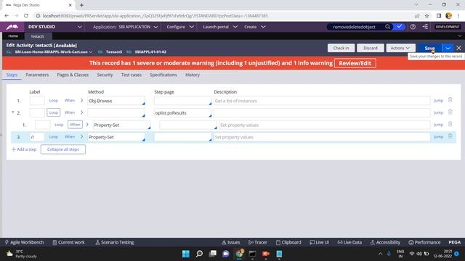Open Task View on the taskbar
This screenshot has width=465, height=261.
(213, 254)
